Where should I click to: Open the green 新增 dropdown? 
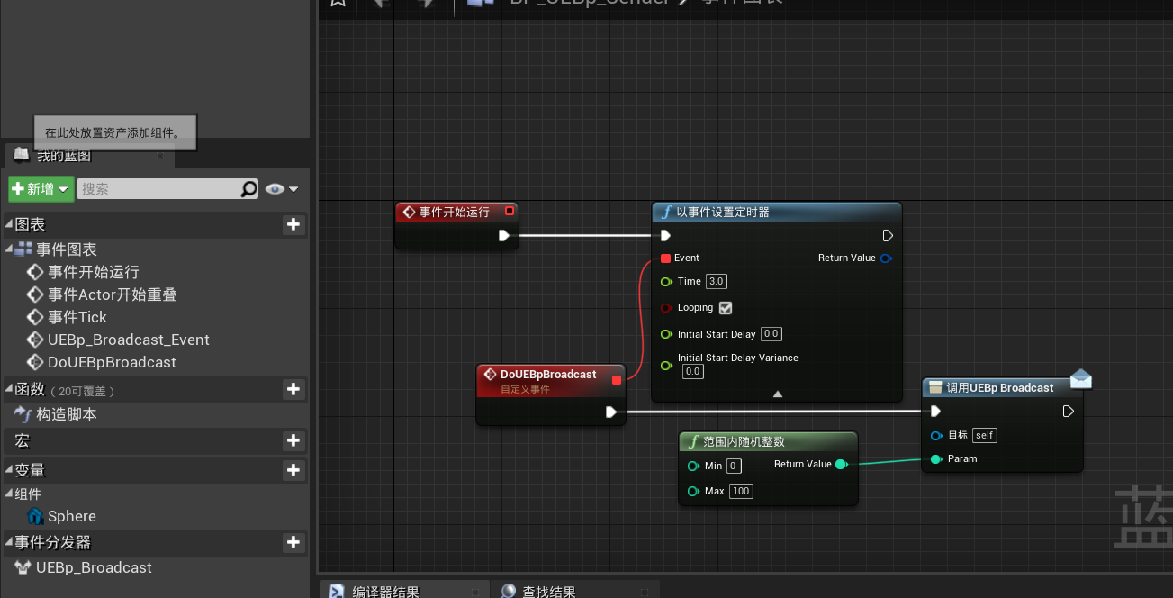tap(41, 189)
